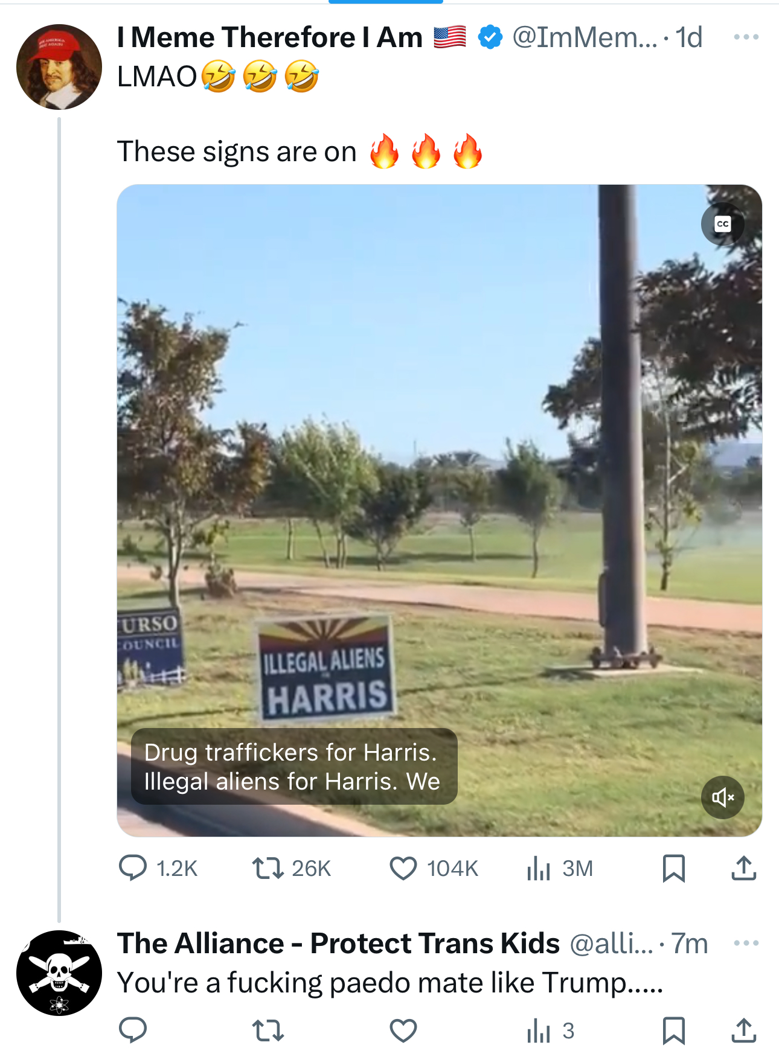Click the skull and crossbones avatar
Image resolution: width=779 pixels, height=1051 pixels.
tap(59, 973)
